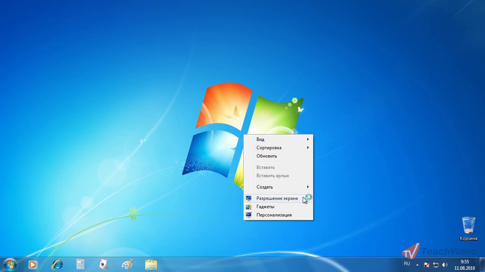The image size is (485, 272).
Task: Open the Сортировка submenu
Action: 278,148
